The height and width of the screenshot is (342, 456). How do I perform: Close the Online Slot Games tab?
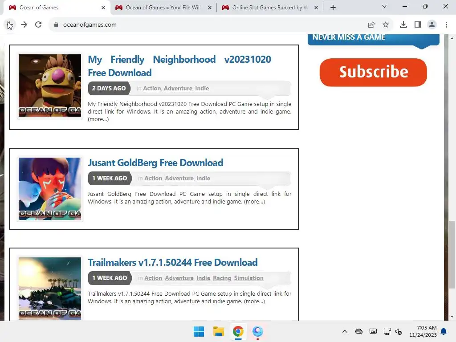(316, 8)
